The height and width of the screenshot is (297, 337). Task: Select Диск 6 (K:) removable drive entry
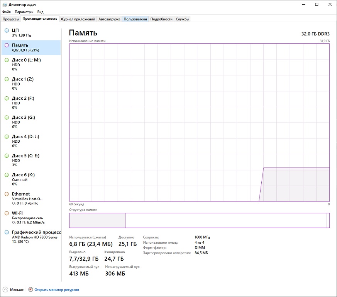[31, 179]
